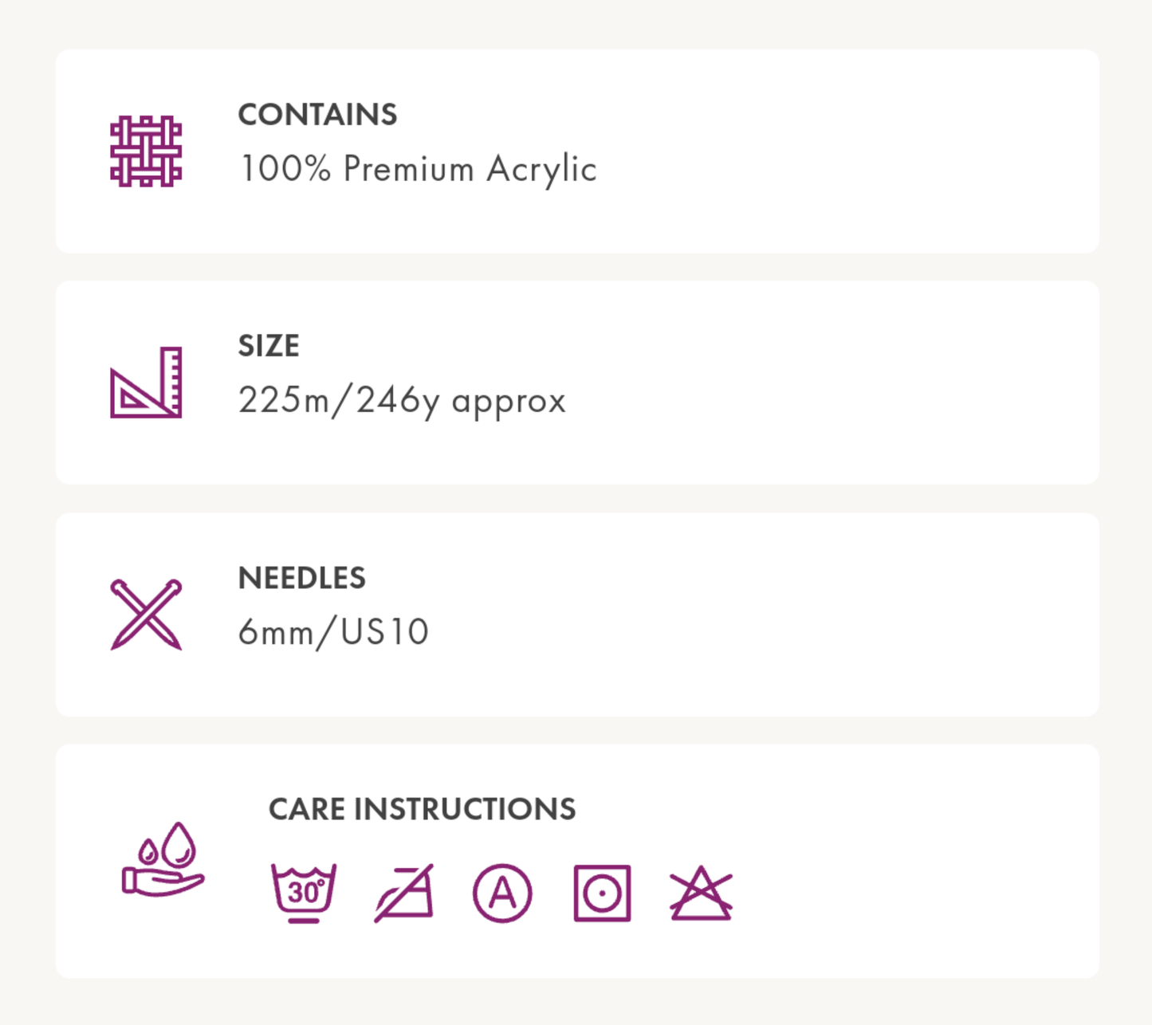This screenshot has height=1025, width=1152.
Task: Click the ruler and set-square size icon
Action: point(146,383)
